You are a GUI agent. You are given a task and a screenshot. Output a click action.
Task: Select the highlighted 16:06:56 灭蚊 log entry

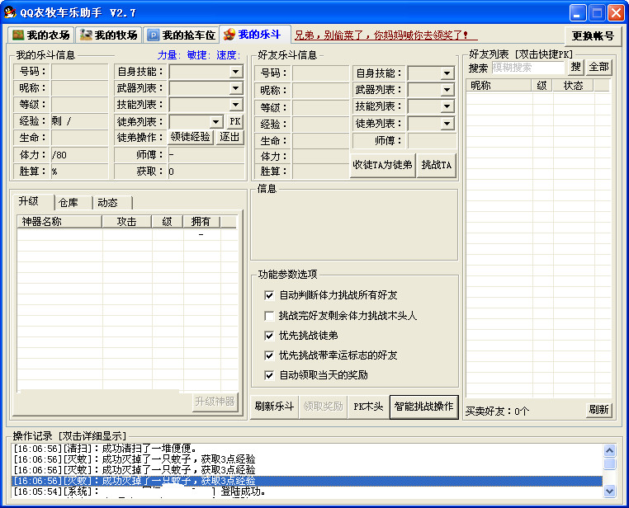[x=307, y=481]
